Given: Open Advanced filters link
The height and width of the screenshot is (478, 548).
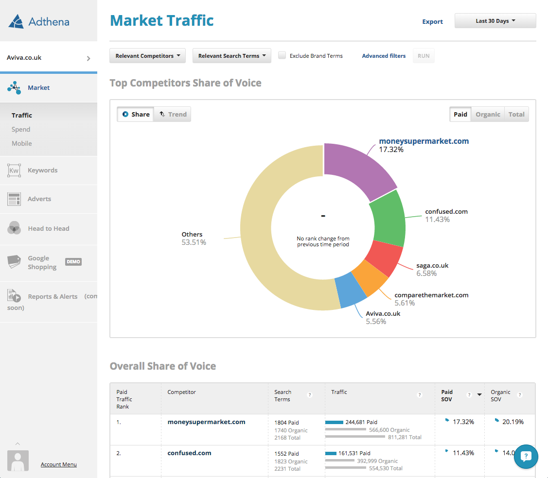Looking at the screenshot, I should (384, 56).
